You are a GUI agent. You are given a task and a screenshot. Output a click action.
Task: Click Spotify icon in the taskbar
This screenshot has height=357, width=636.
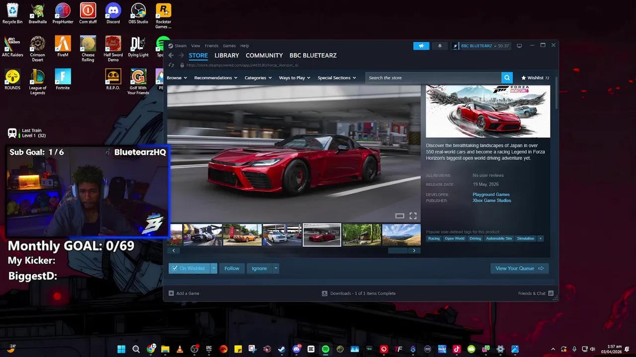325,349
